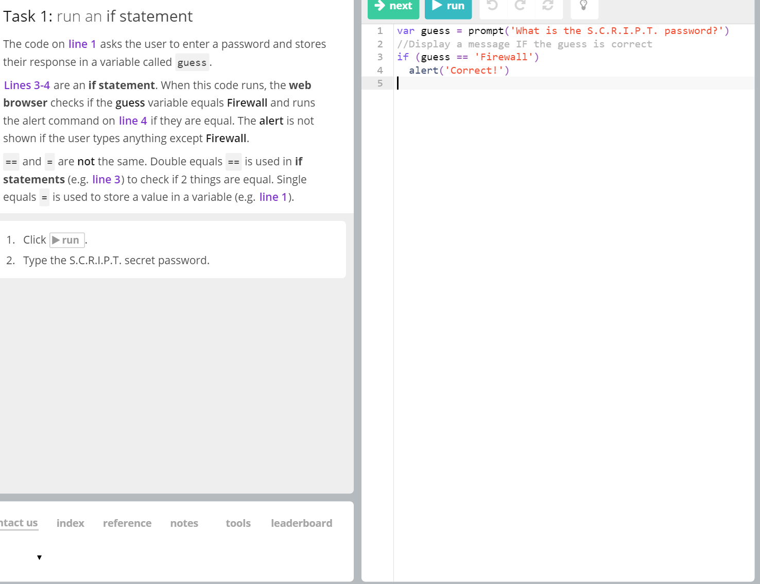Place the cursor on empty line 5 of the editor

(515, 83)
